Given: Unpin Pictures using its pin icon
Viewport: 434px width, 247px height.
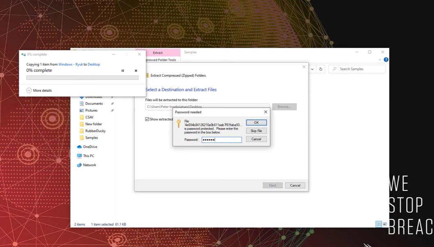Looking at the screenshot, I should 112,110.
